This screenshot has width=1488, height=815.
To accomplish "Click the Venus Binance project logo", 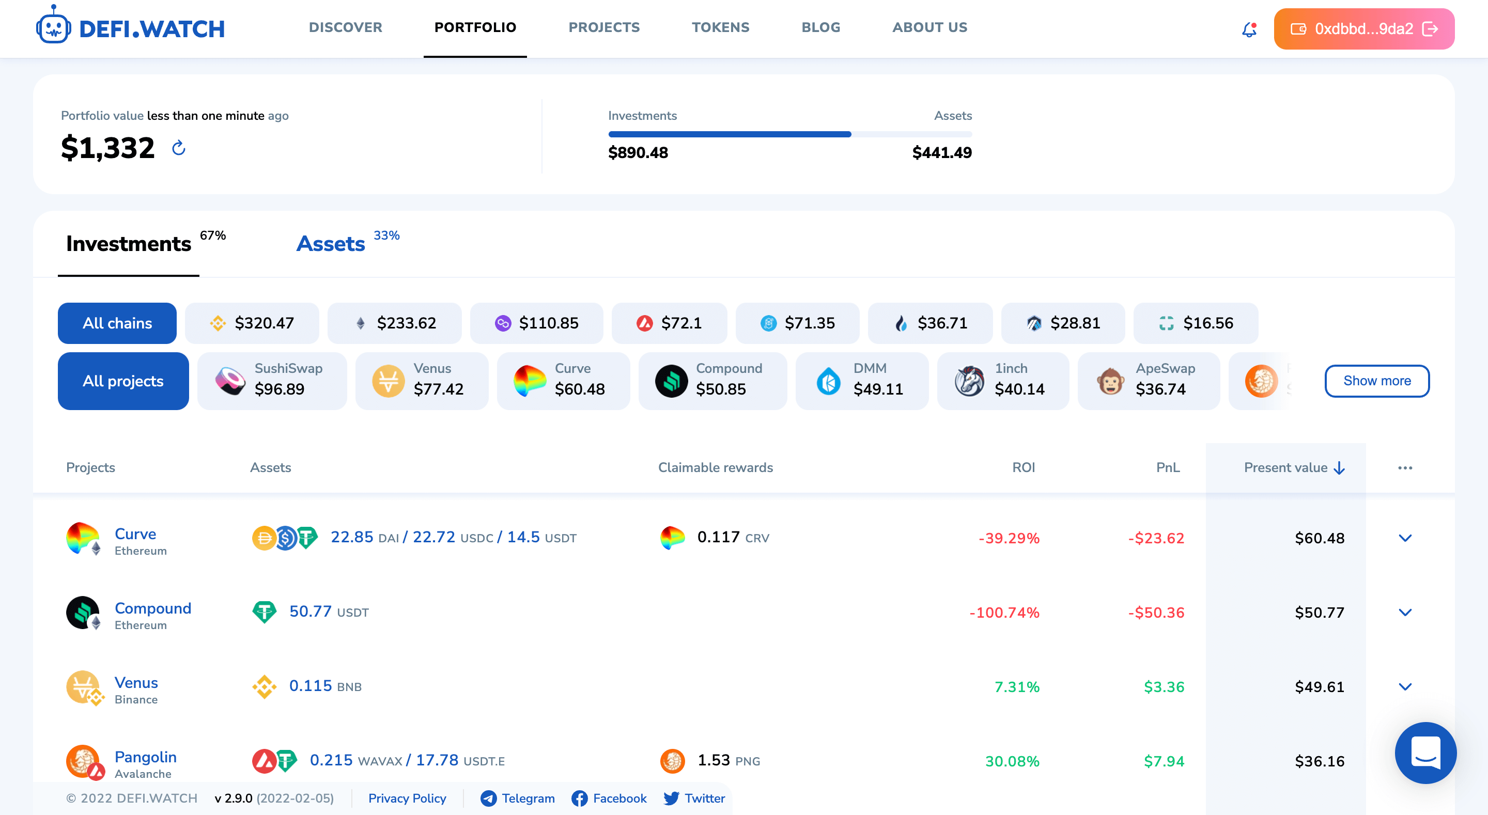I will click(84, 688).
